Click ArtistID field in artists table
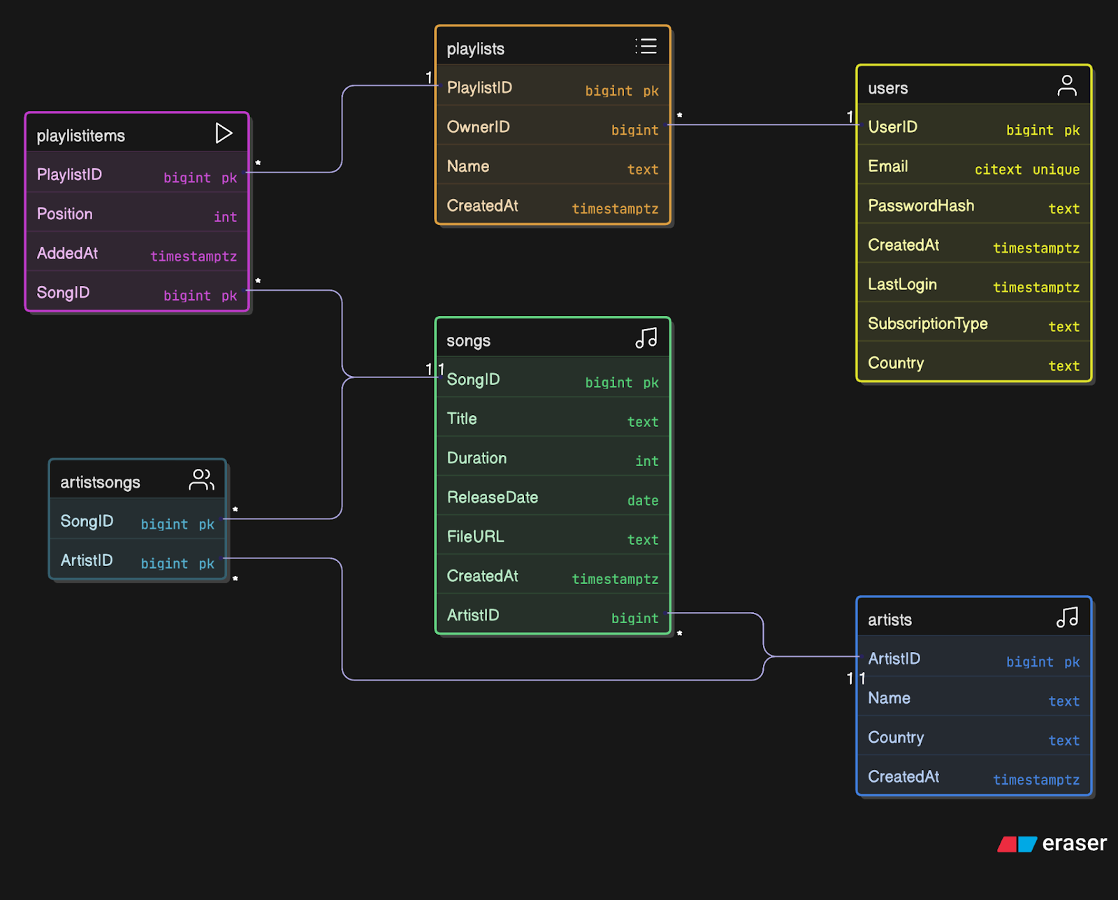The image size is (1118, 900). [x=974, y=657]
